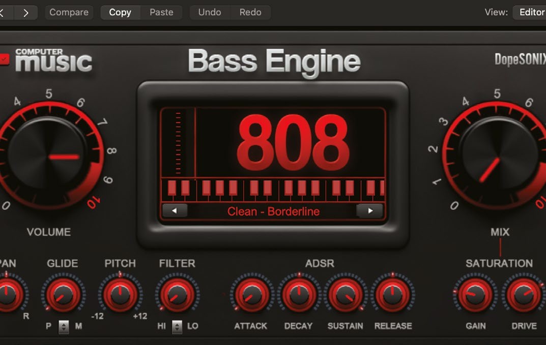Screen dimensions: 546x345
Task: Click the 808 display readout
Action: 293,143
